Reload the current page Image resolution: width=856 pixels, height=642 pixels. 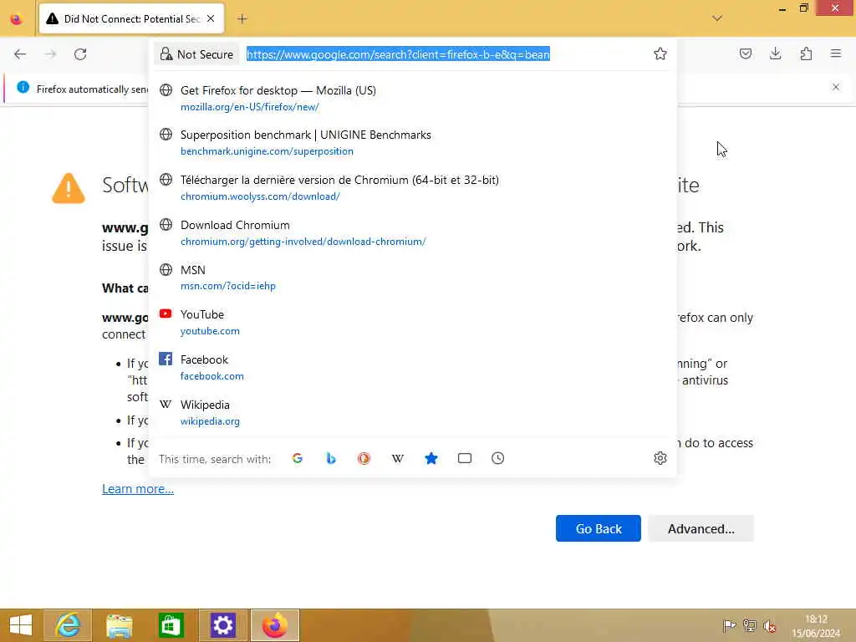(x=80, y=54)
